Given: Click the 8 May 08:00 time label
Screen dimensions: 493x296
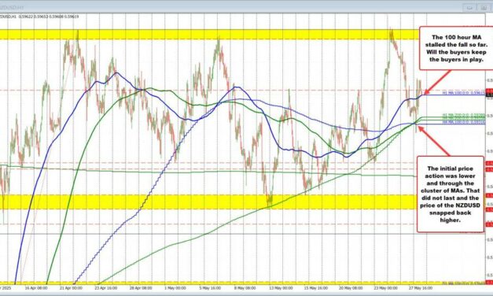Looking at the screenshot, I should pos(245,288).
